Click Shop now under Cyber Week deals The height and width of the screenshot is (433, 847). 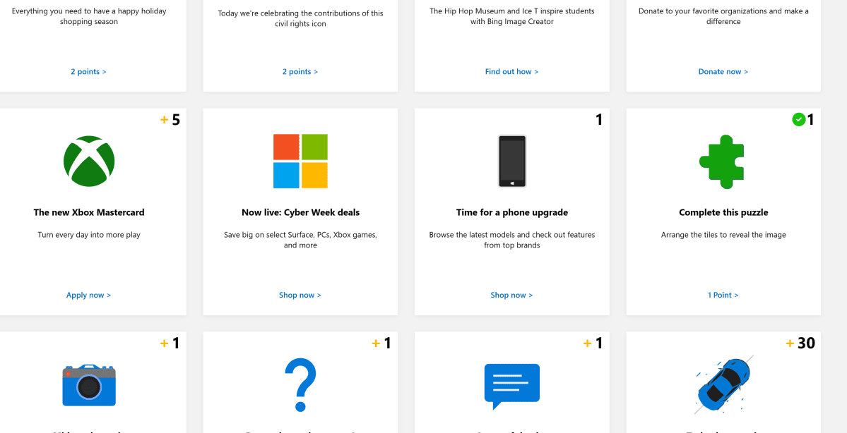coord(300,295)
